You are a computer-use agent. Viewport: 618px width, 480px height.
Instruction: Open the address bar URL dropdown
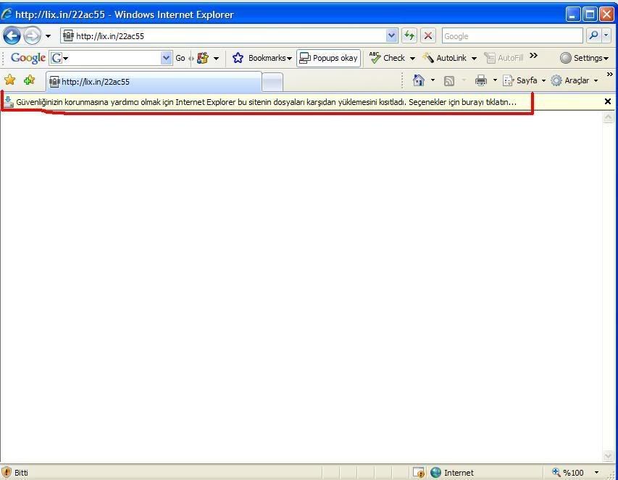[x=392, y=35]
